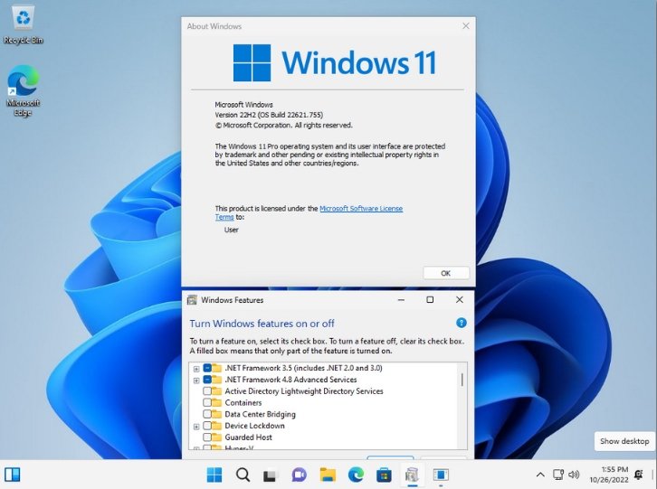The image size is (657, 489).
Task: Expand the Device Lockdown tree node
Action: tap(196, 427)
